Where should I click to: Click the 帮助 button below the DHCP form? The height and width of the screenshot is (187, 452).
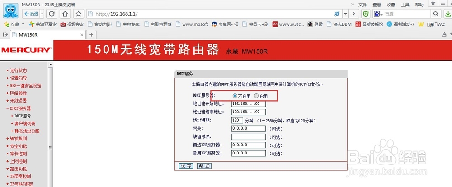204,166
